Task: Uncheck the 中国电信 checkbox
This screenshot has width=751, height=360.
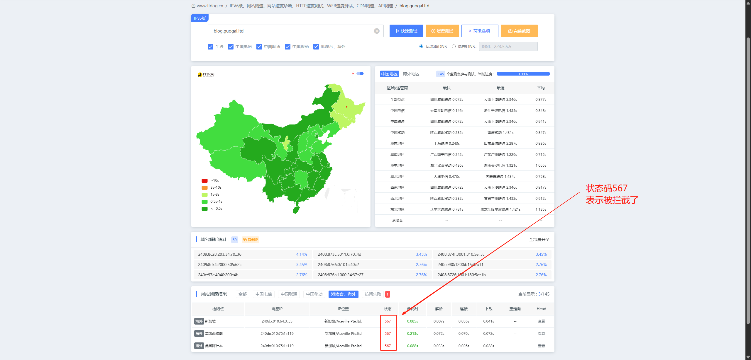Action: coord(231,47)
